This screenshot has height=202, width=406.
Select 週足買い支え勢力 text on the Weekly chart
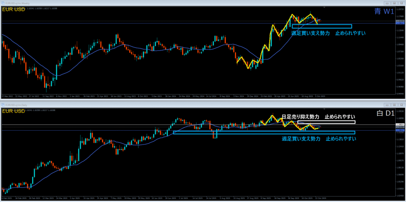point(310,33)
